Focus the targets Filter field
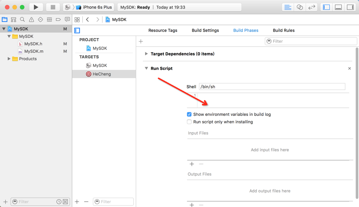 point(113,202)
